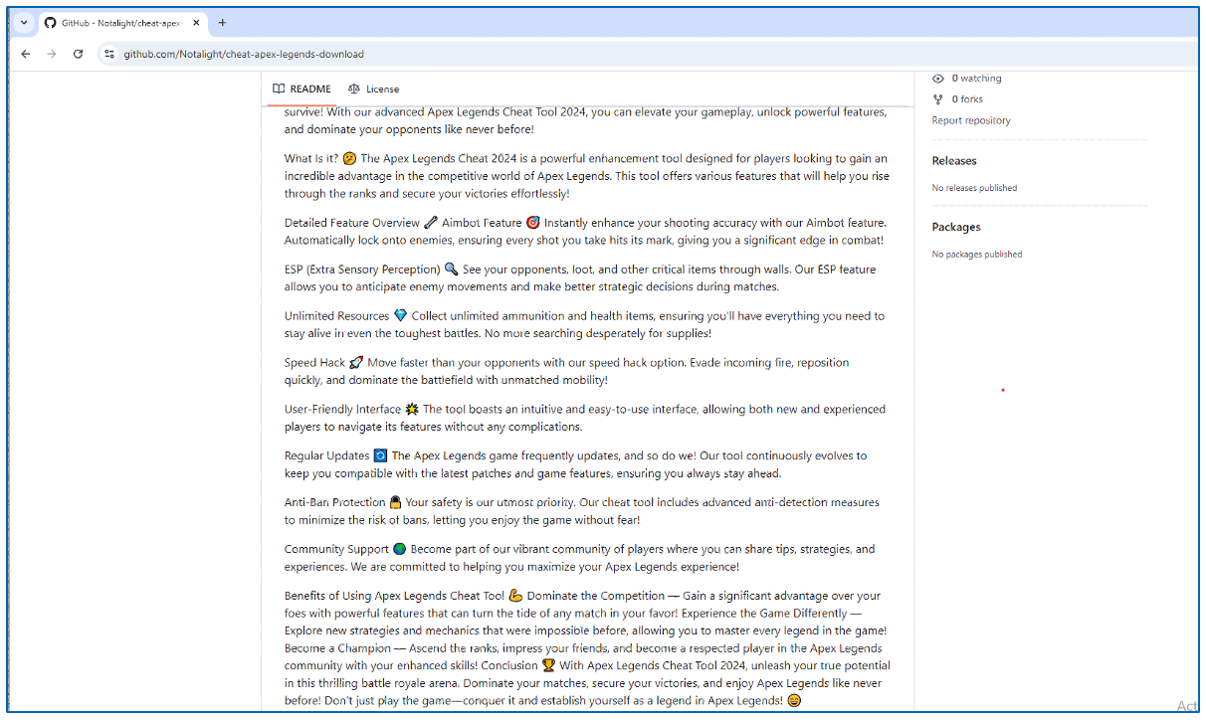Open the Releases section heading
Image resolution: width=1206 pixels, height=720 pixels.
click(x=954, y=161)
